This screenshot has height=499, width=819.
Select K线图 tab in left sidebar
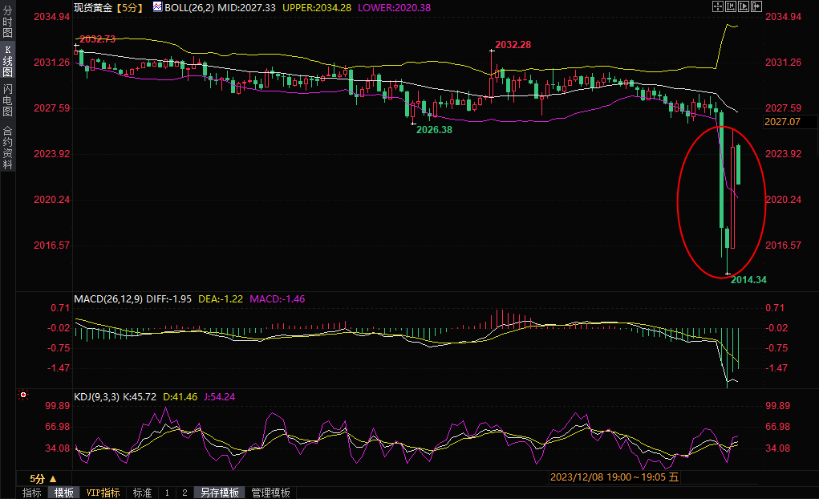[7, 61]
